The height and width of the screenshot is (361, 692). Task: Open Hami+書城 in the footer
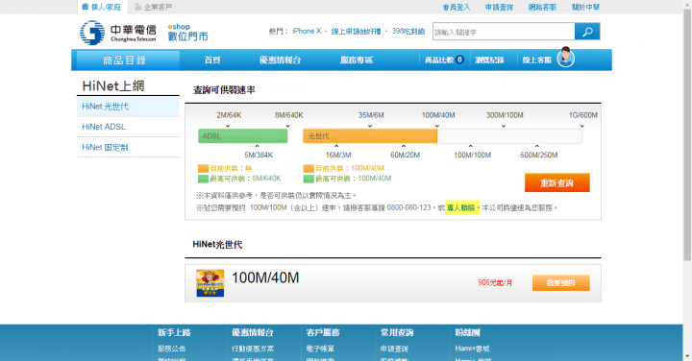click(x=472, y=349)
